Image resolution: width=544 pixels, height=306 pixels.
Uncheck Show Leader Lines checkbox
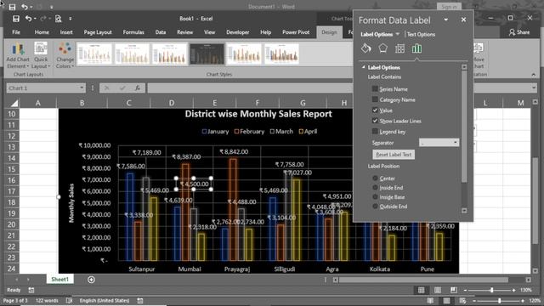click(x=375, y=121)
